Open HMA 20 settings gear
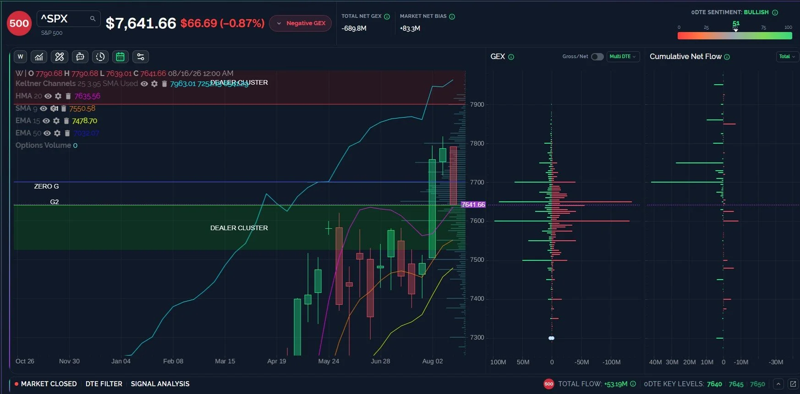Screen dimensions: 800x394 pyautogui.click(x=58, y=96)
